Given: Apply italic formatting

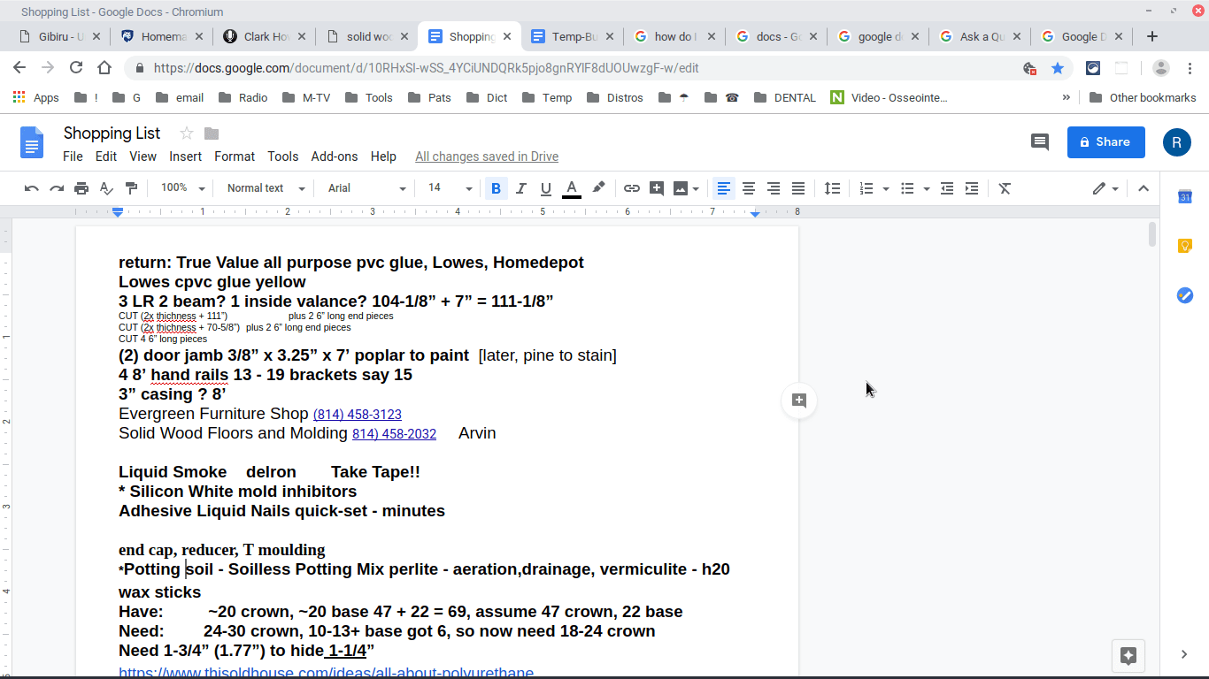Looking at the screenshot, I should point(520,187).
